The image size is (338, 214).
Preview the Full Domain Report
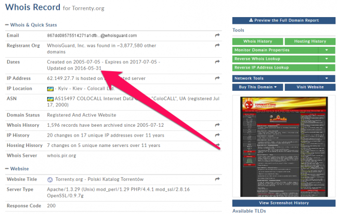[284, 20]
